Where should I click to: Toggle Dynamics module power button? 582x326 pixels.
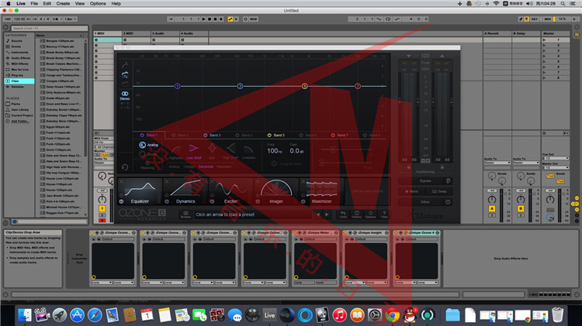point(167,201)
